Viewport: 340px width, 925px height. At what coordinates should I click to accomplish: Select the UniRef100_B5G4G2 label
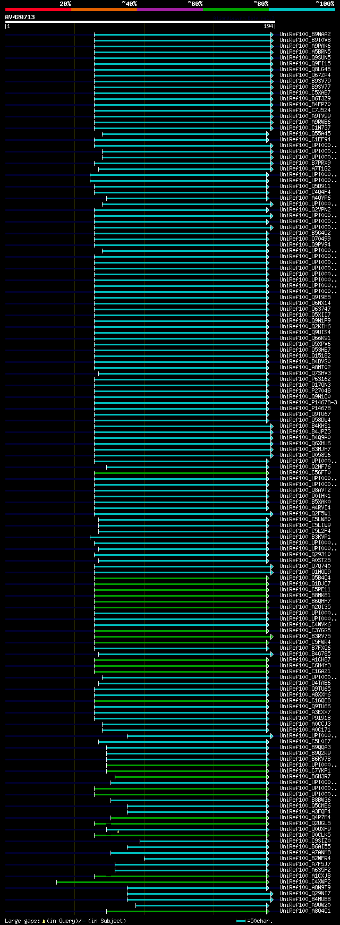305,233
